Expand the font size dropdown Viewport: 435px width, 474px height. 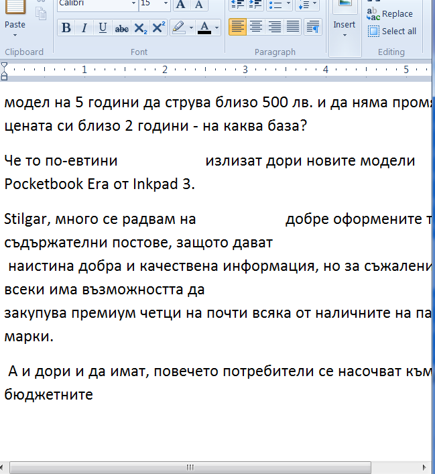tap(164, 4)
